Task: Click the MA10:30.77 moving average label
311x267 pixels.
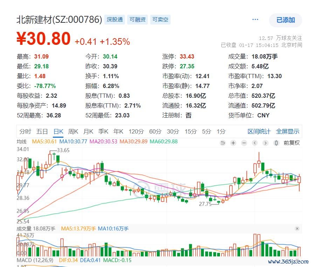Action: coord(73,142)
